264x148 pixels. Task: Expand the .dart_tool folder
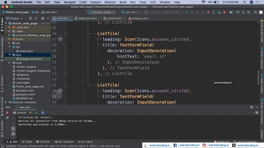tap(9, 27)
